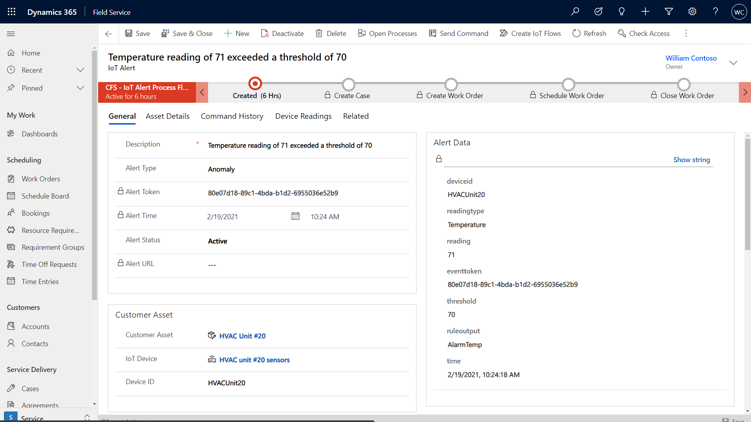The image size is (751, 422).
Task: Select the Device Readings tab
Action: pyautogui.click(x=303, y=116)
